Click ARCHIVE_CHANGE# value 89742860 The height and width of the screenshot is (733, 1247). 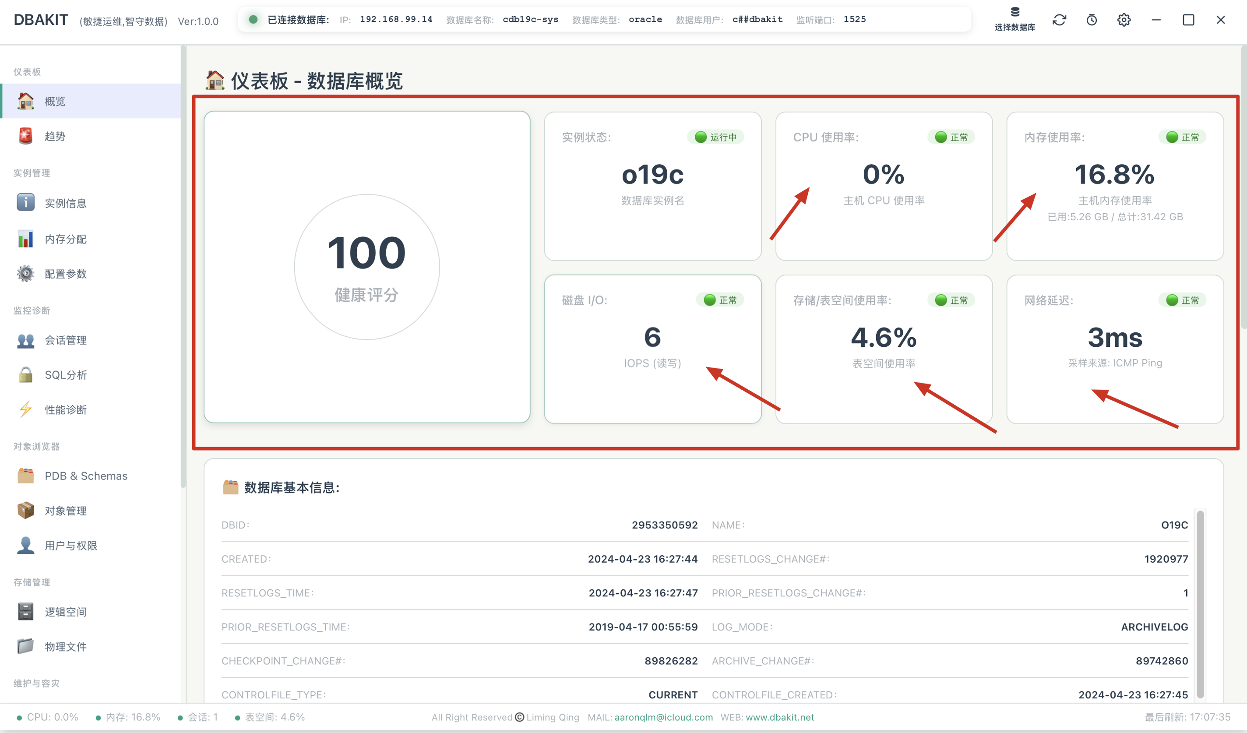pyautogui.click(x=1162, y=661)
